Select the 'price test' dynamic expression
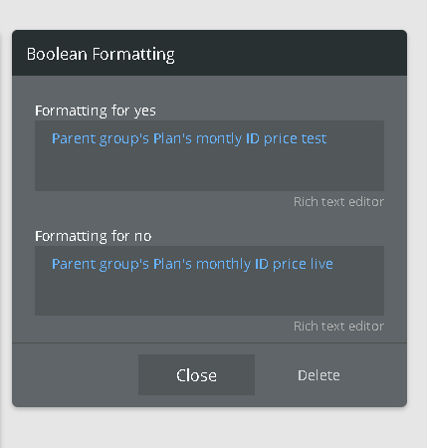Screen dimensions: 427x448 pos(295,138)
